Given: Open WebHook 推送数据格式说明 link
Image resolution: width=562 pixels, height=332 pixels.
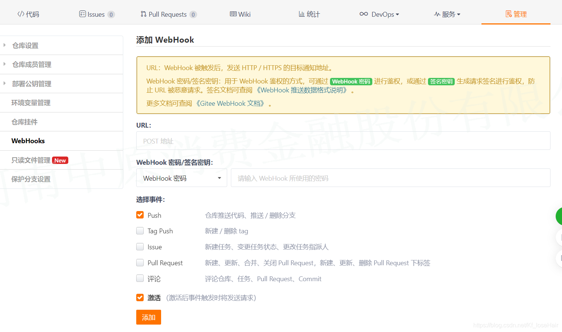Looking at the screenshot, I should point(302,90).
